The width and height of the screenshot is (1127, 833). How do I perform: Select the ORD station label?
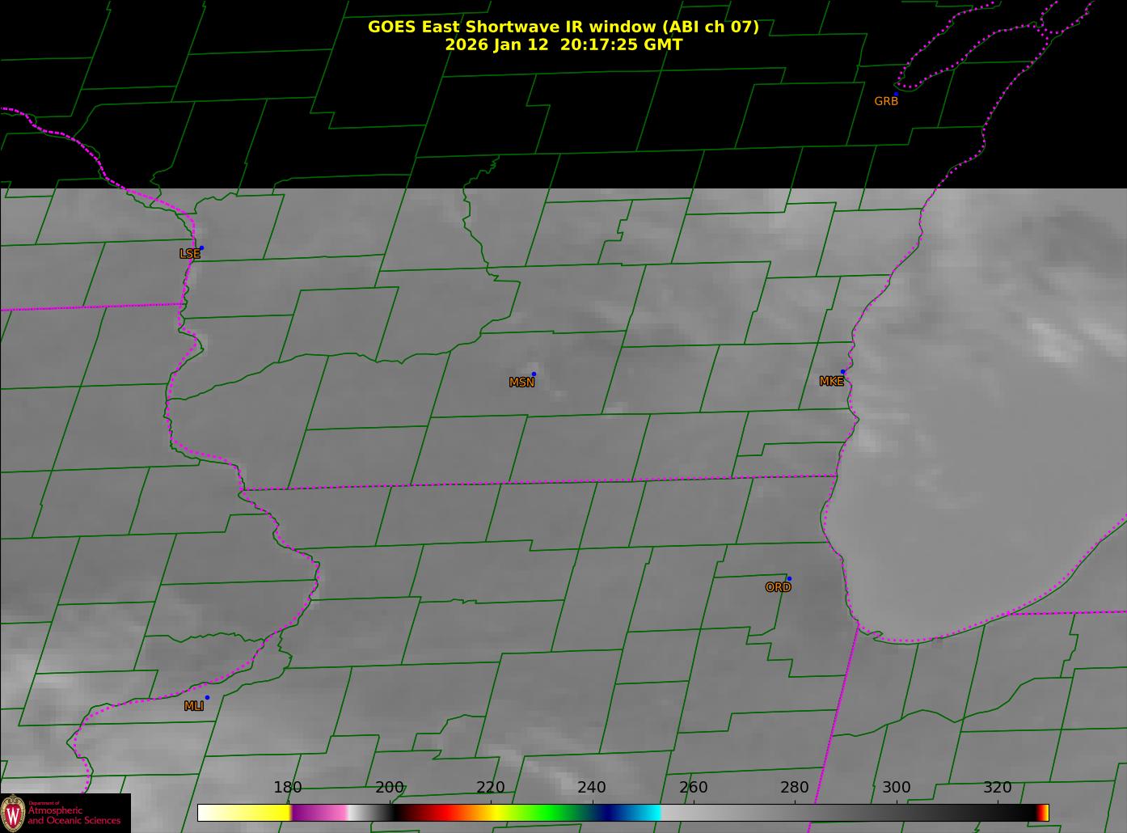click(x=778, y=588)
